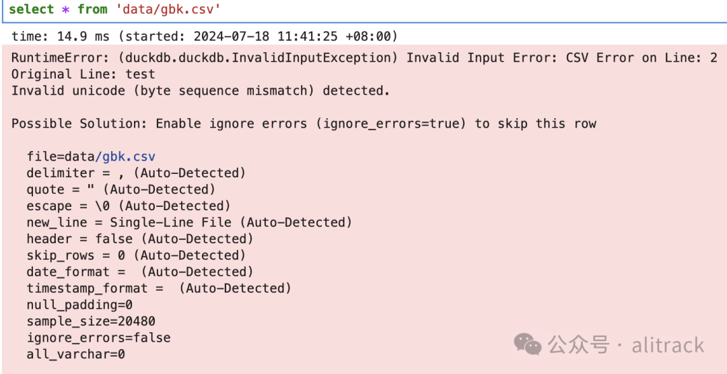Screen dimensions: 727x374
Task: Click inside the SQL query input cell
Action: (x=363, y=11)
